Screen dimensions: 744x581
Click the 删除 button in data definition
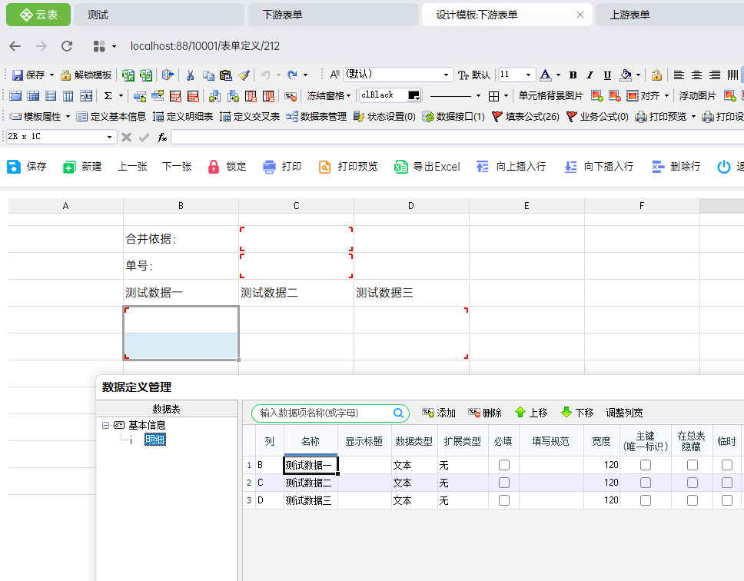[485, 413]
